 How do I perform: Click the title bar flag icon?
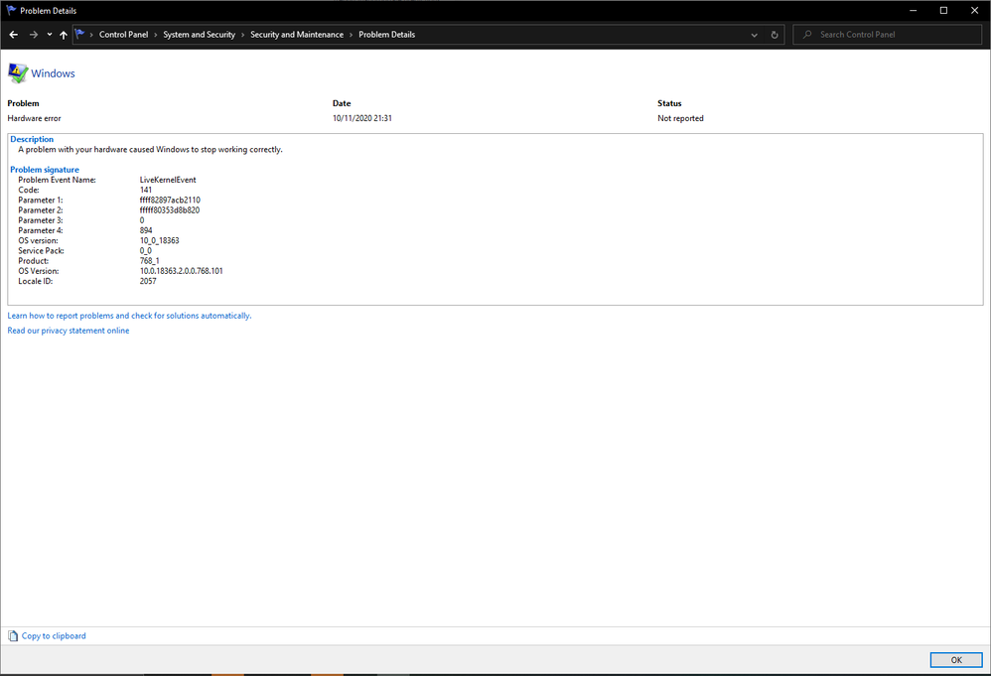pyautogui.click(x=11, y=10)
